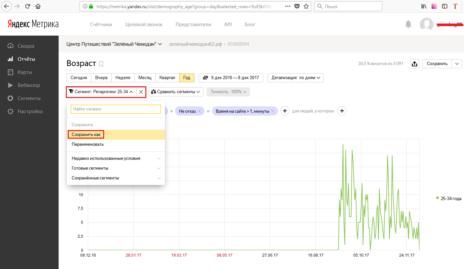
Task: Open Блог link in top navigation
Action: click(x=250, y=25)
